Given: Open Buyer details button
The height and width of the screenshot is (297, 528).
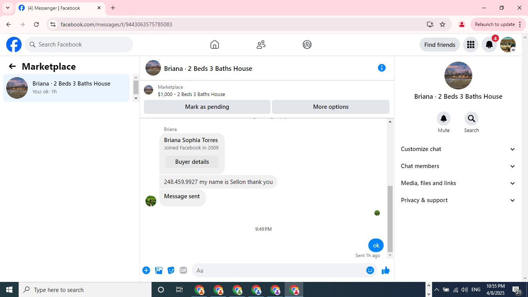Looking at the screenshot, I should (192, 162).
